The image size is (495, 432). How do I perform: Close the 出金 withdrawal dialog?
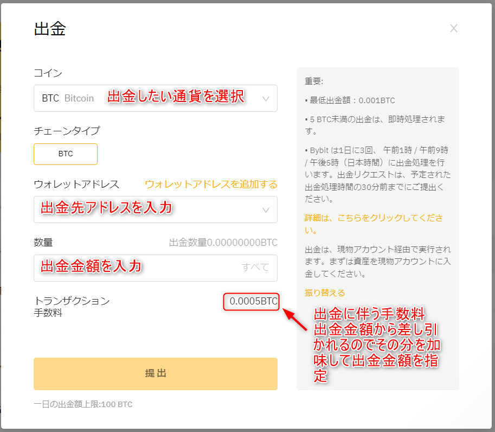point(454,29)
